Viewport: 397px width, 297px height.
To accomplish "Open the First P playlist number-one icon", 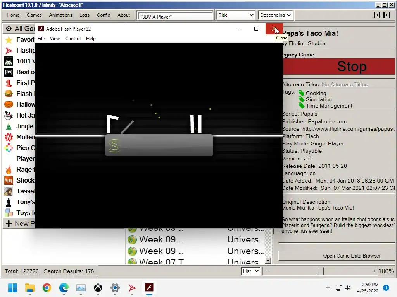I will (x=9, y=83).
